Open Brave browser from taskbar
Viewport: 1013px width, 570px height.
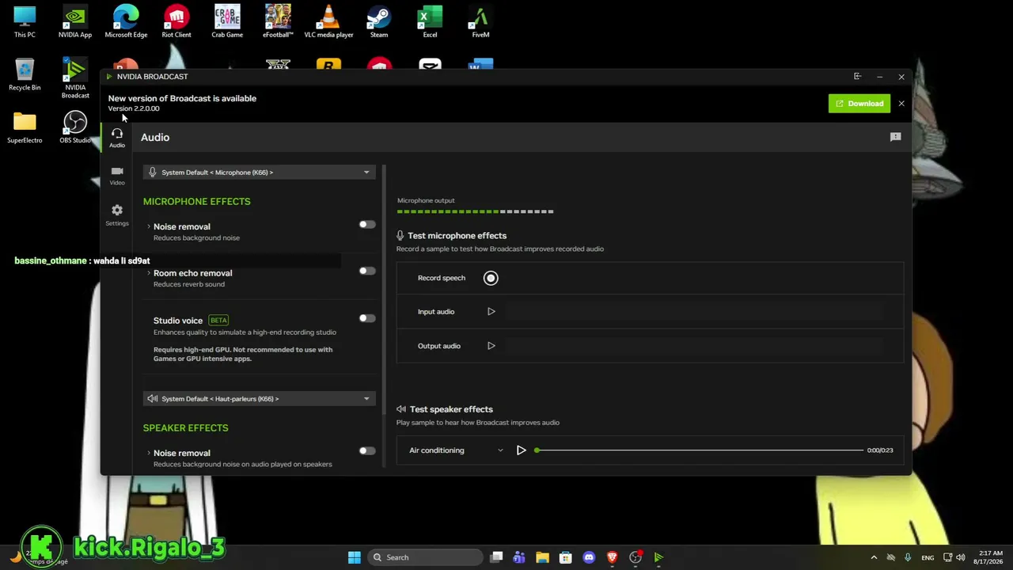pyautogui.click(x=612, y=557)
